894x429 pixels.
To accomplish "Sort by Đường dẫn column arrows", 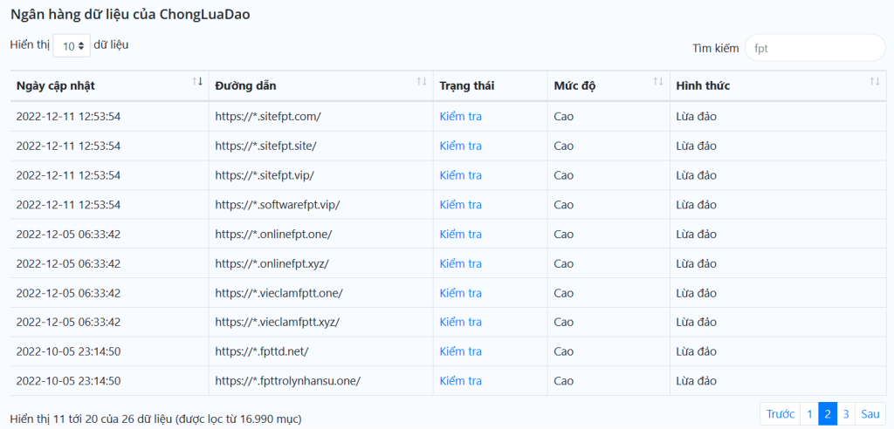I will (422, 81).
